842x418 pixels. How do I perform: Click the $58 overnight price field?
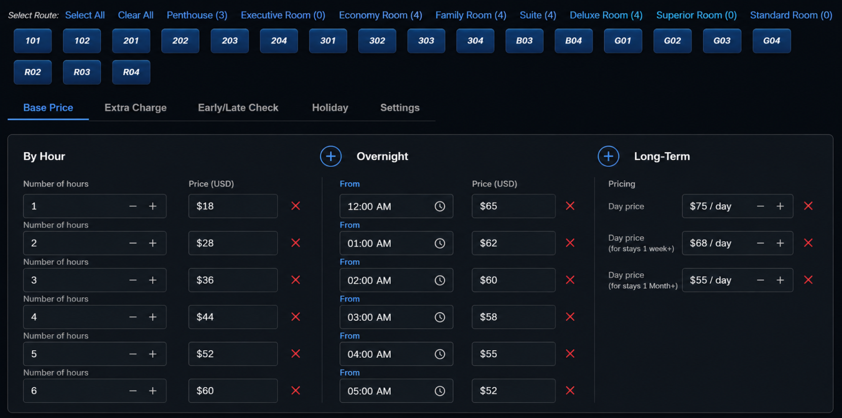coord(514,317)
